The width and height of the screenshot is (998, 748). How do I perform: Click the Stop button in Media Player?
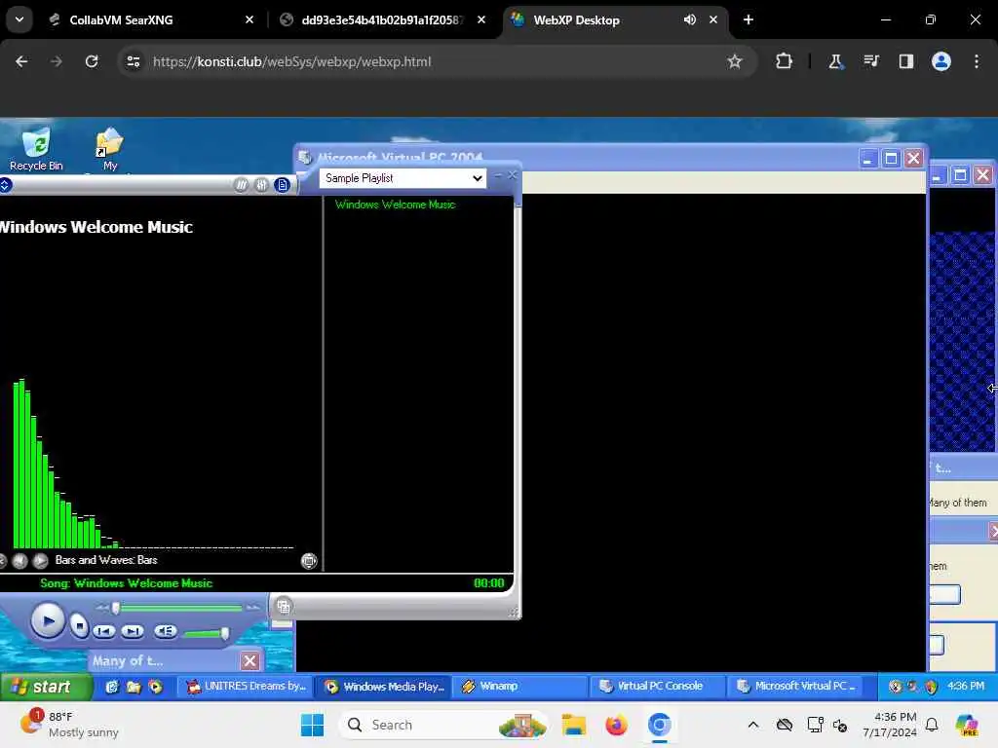[79, 626]
